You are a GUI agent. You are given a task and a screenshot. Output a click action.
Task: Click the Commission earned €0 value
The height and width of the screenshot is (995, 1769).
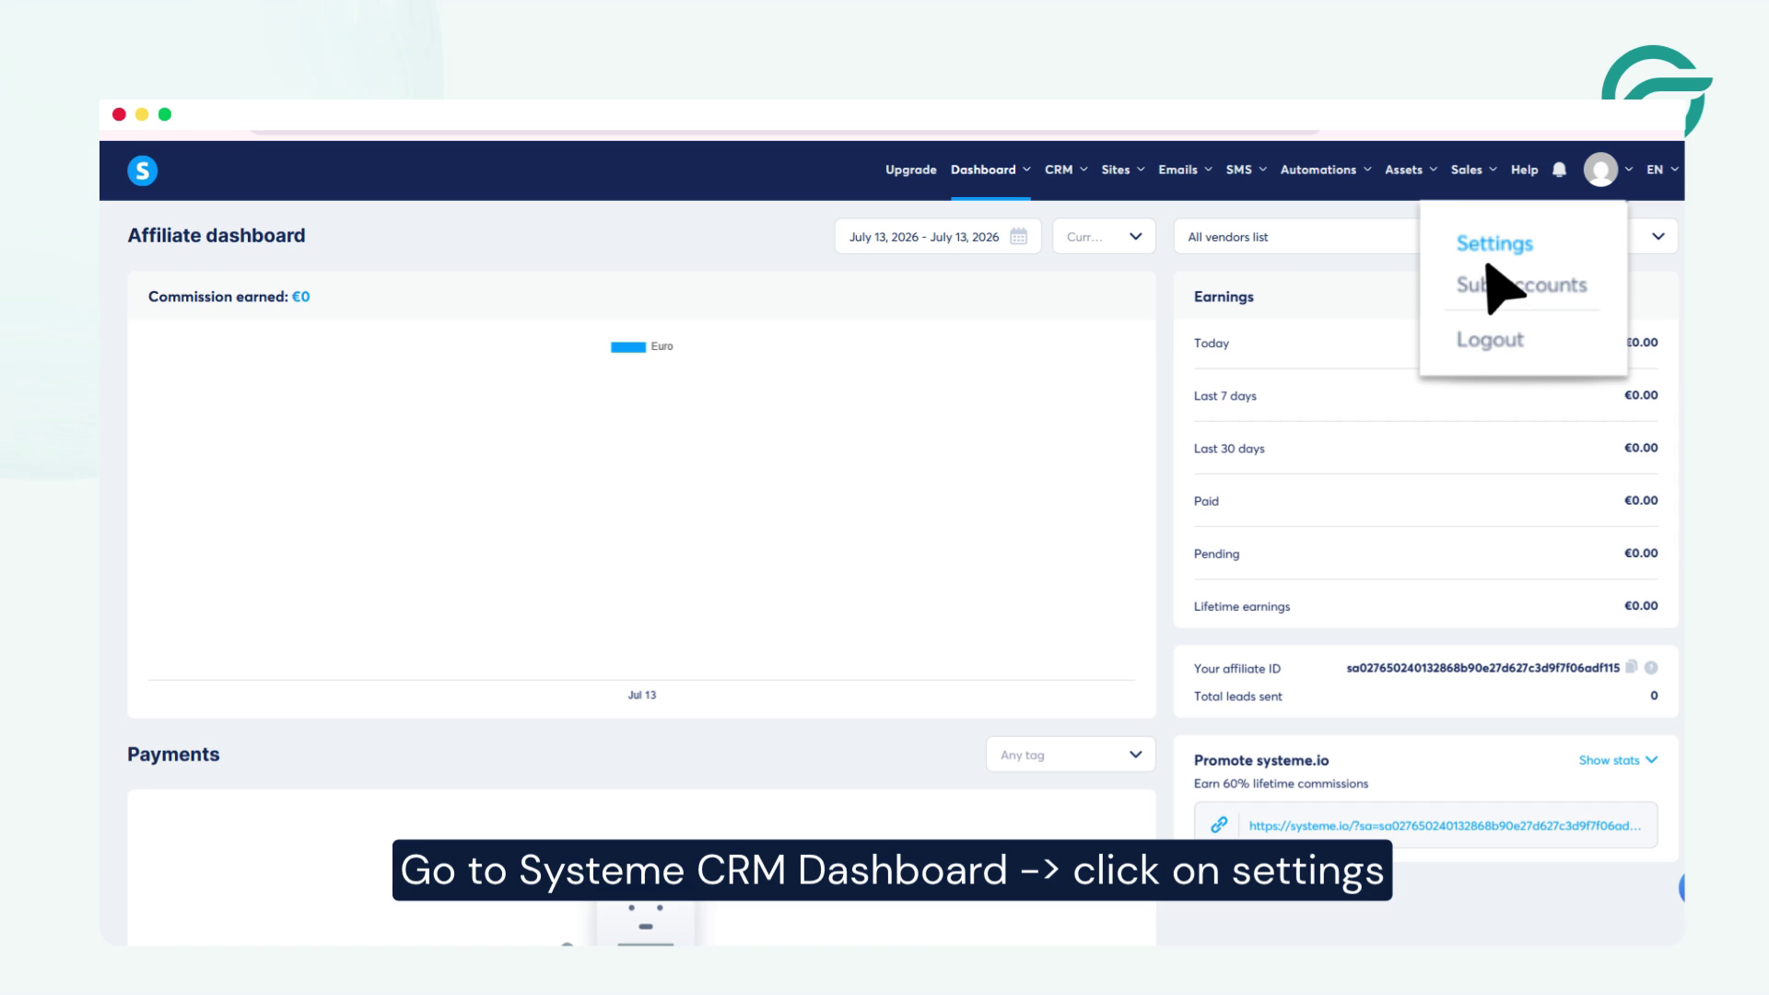coord(300,297)
